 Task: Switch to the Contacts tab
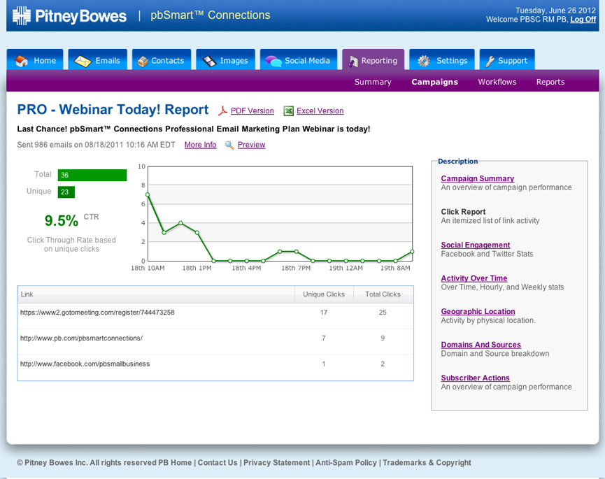[x=162, y=59]
